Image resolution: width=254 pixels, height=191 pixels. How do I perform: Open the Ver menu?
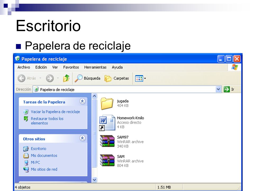coord(55,67)
